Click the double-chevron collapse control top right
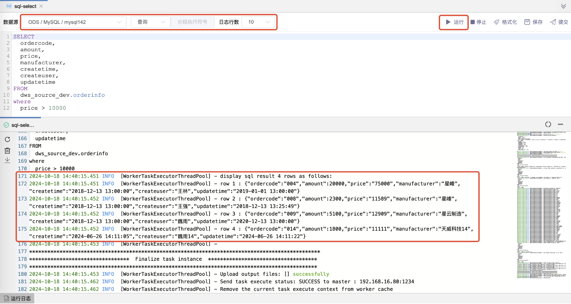Image resolution: width=571 pixels, height=304 pixels. pyautogui.click(x=563, y=6)
